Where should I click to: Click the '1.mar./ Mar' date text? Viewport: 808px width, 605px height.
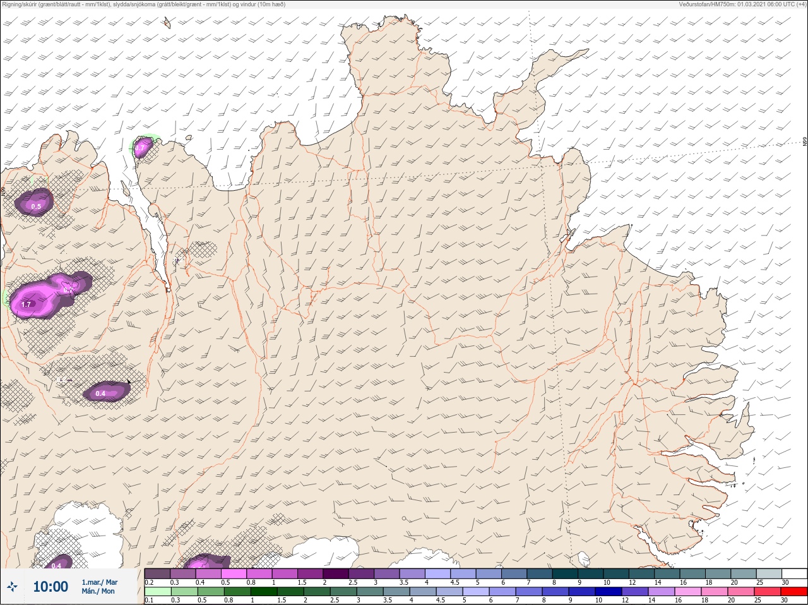point(99,582)
